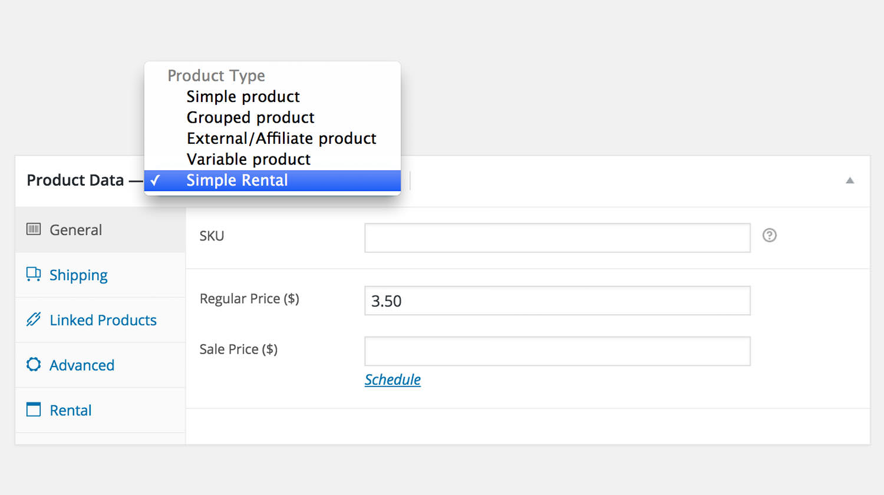Click the Shipping tab truck icon
Screen dimensions: 884x495
(34, 274)
